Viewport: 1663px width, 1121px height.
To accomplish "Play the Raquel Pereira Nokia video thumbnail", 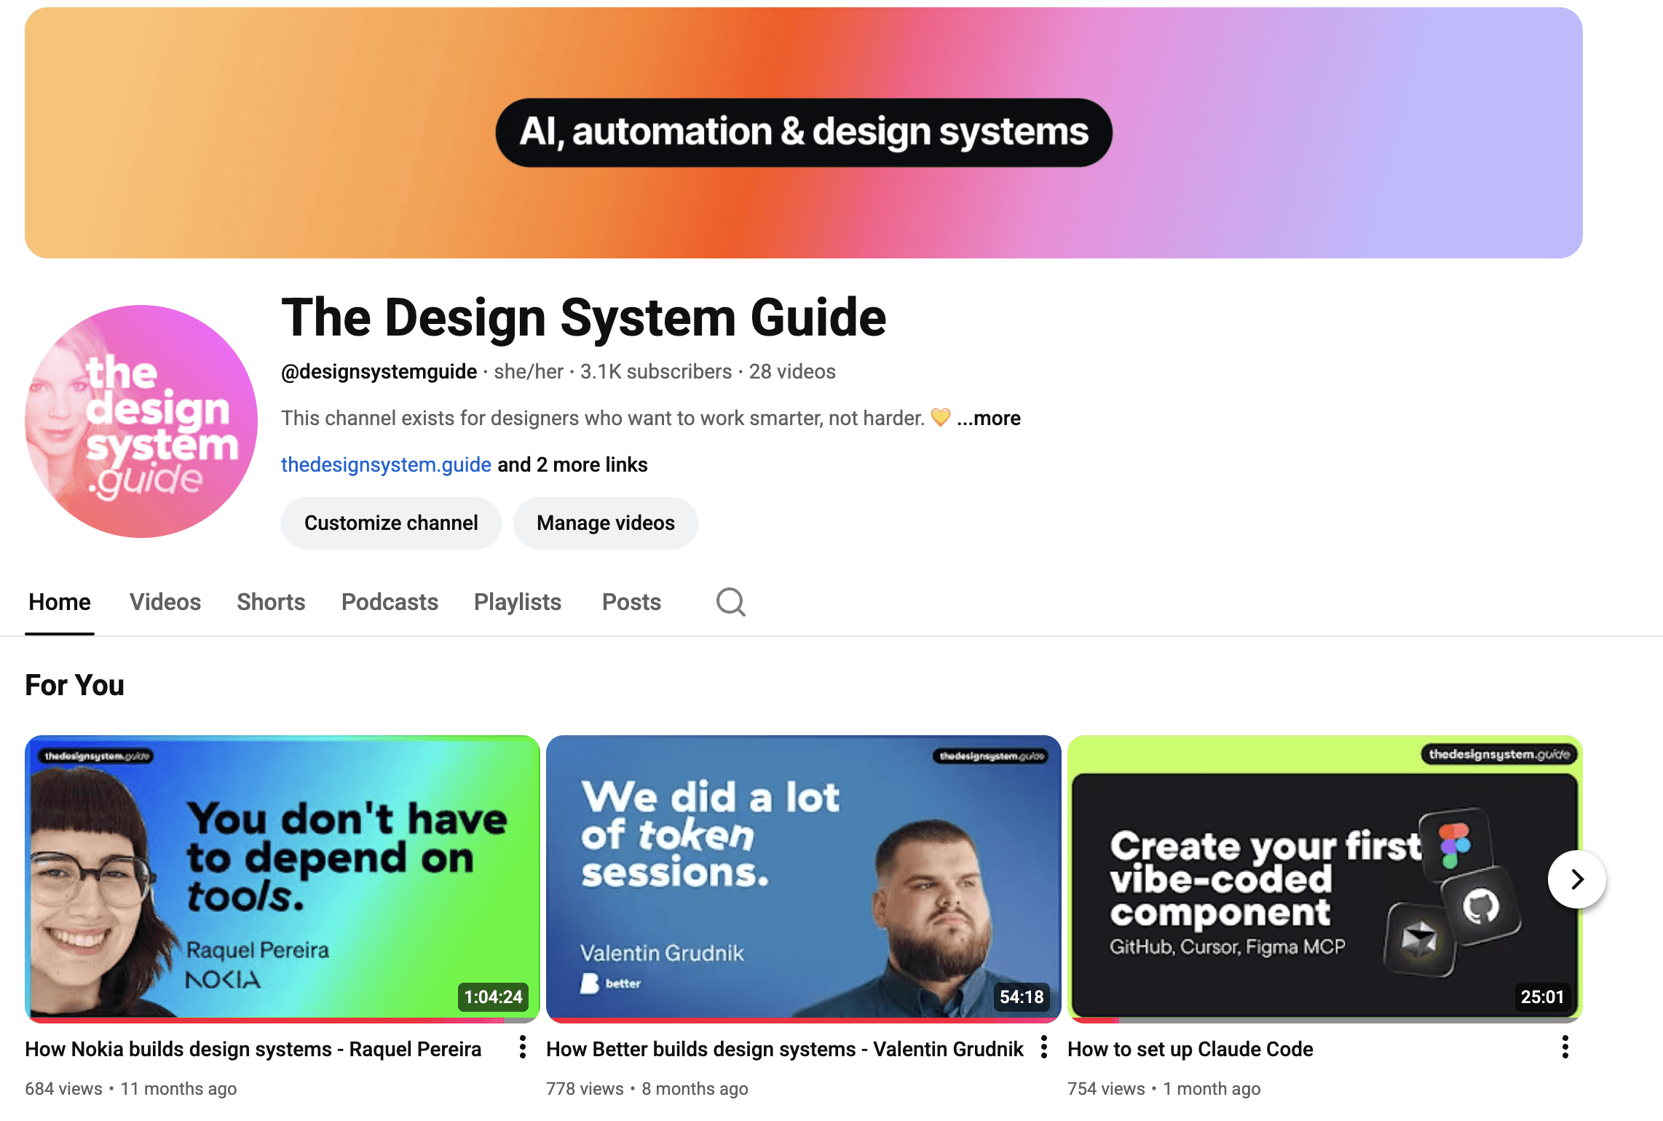I will tap(282, 876).
